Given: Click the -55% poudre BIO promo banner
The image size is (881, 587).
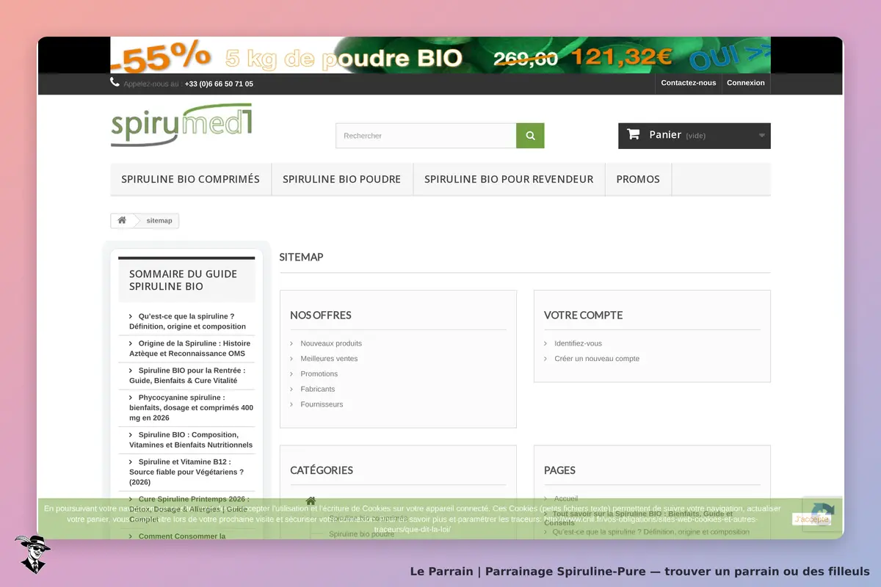Looking at the screenshot, I should [x=440, y=55].
